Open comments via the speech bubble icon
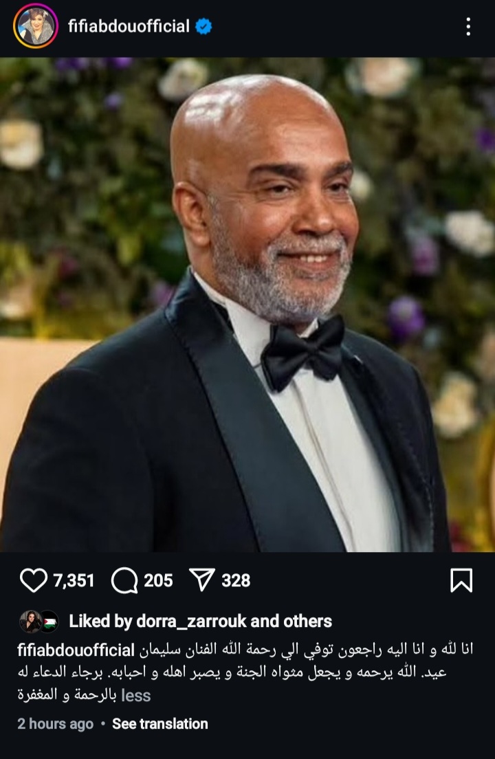The width and height of the screenshot is (495, 759). coord(124,580)
